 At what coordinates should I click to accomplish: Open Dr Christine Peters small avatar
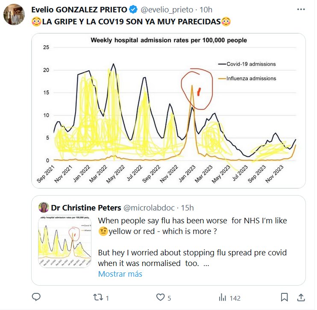[43, 208]
